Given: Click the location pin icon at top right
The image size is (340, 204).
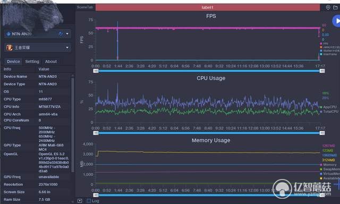Looking at the screenshot, I should tap(328, 7).
